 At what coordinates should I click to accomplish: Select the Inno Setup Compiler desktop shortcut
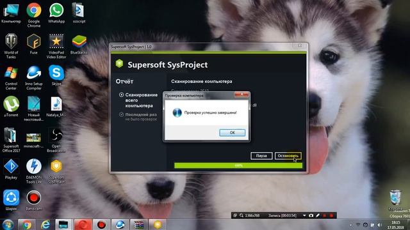[x=34, y=78]
